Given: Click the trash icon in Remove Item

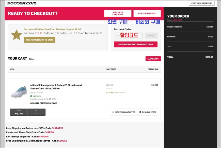Looking at the screenshot, I should tap(140, 112).
